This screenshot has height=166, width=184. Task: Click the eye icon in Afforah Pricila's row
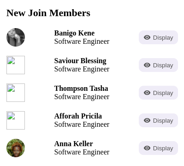[x=147, y=120]
